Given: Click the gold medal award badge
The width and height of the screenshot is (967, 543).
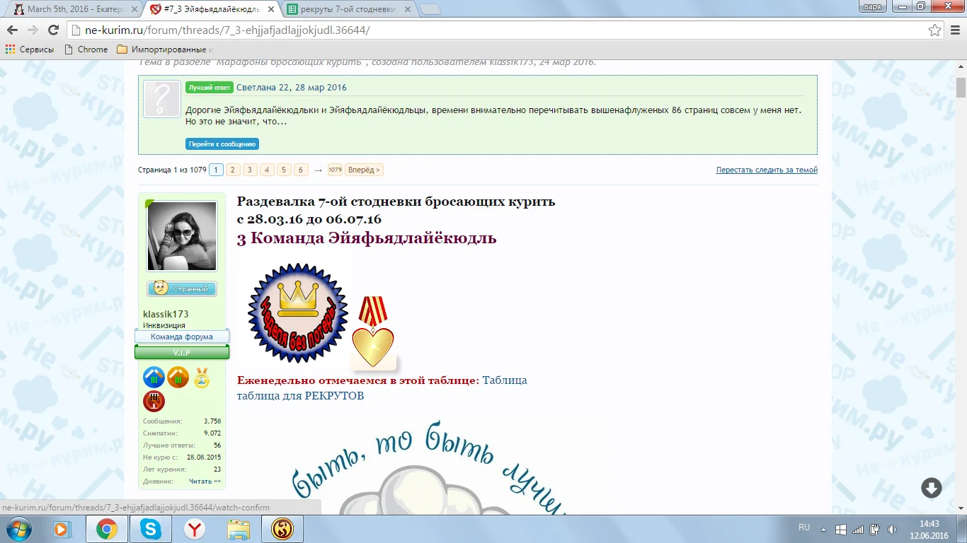Looking at the screenshot, I should click(x=202, y=378).
